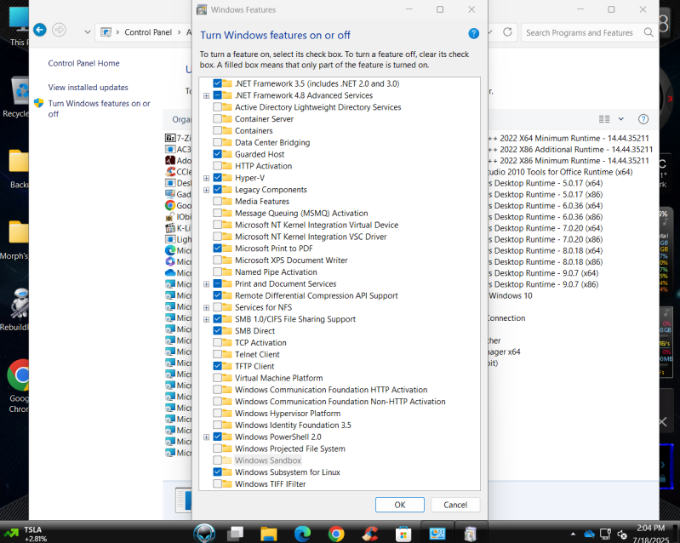Click Turn Windows features on or off link
The image size is (680, 543).
(x=99, y=108)
